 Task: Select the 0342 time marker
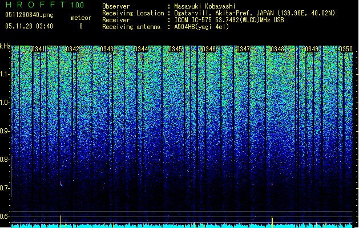click(x=72, y=49)
